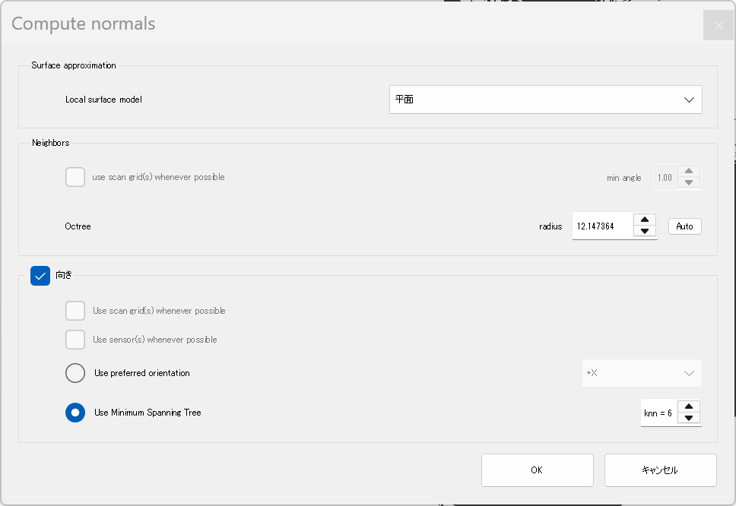Increase min angle with up arrow
Image resolution: width=736 pixels, height=506 pixels.
[x=689, y=171]
